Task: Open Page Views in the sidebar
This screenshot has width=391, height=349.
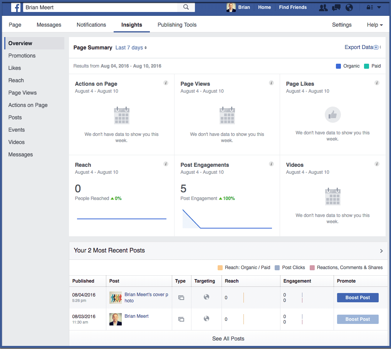Action: point(22,93)
